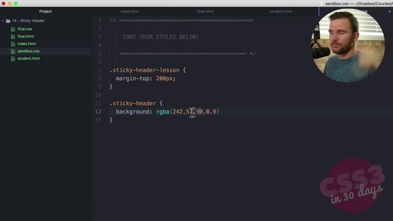Viewport: 393px width, 221px height.
Task: Place cursor on the 0.9 alpha value
Action: [x=211, y=112]
